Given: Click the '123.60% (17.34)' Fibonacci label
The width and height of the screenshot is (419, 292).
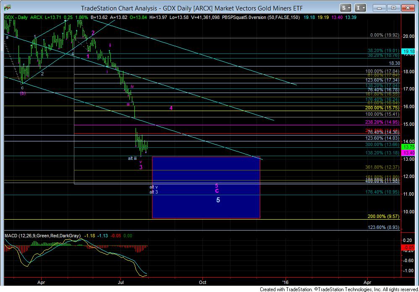Looking at the screenshot, I should coord(382,80).
